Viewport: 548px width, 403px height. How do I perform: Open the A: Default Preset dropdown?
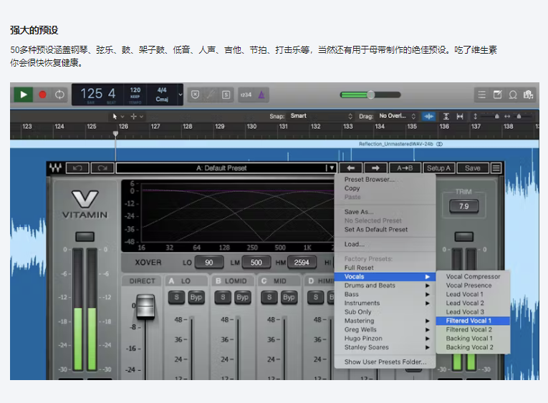click(226, 168)
